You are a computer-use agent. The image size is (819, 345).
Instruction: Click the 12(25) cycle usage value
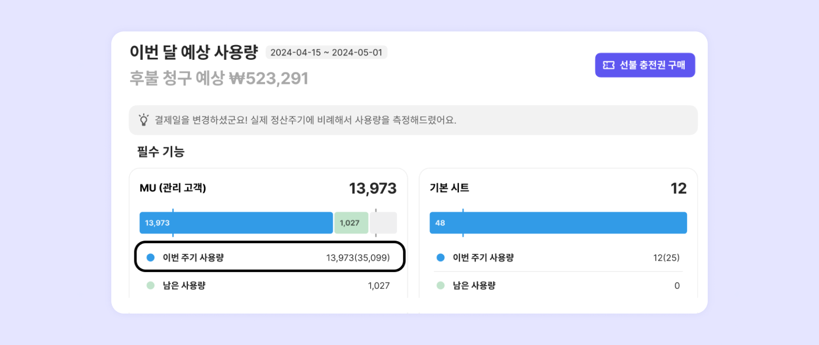[x=666, y=257]
